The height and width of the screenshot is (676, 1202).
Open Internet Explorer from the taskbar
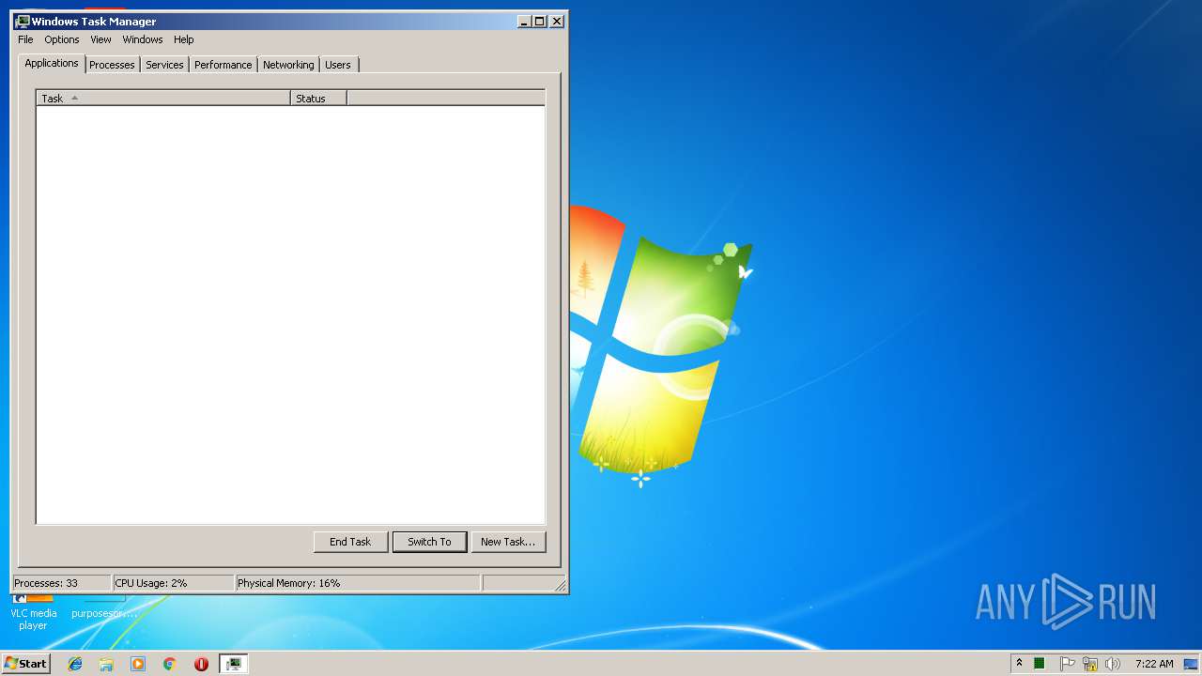[x=75, y=664]
